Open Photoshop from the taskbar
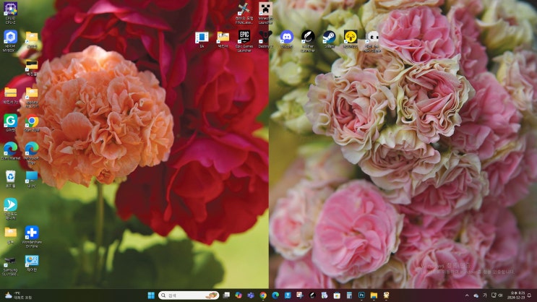The image size is (537, 302). (x=361, y=295)
